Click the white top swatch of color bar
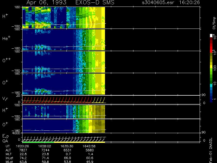This screenshot has width=217, height=163. [211, 36]
